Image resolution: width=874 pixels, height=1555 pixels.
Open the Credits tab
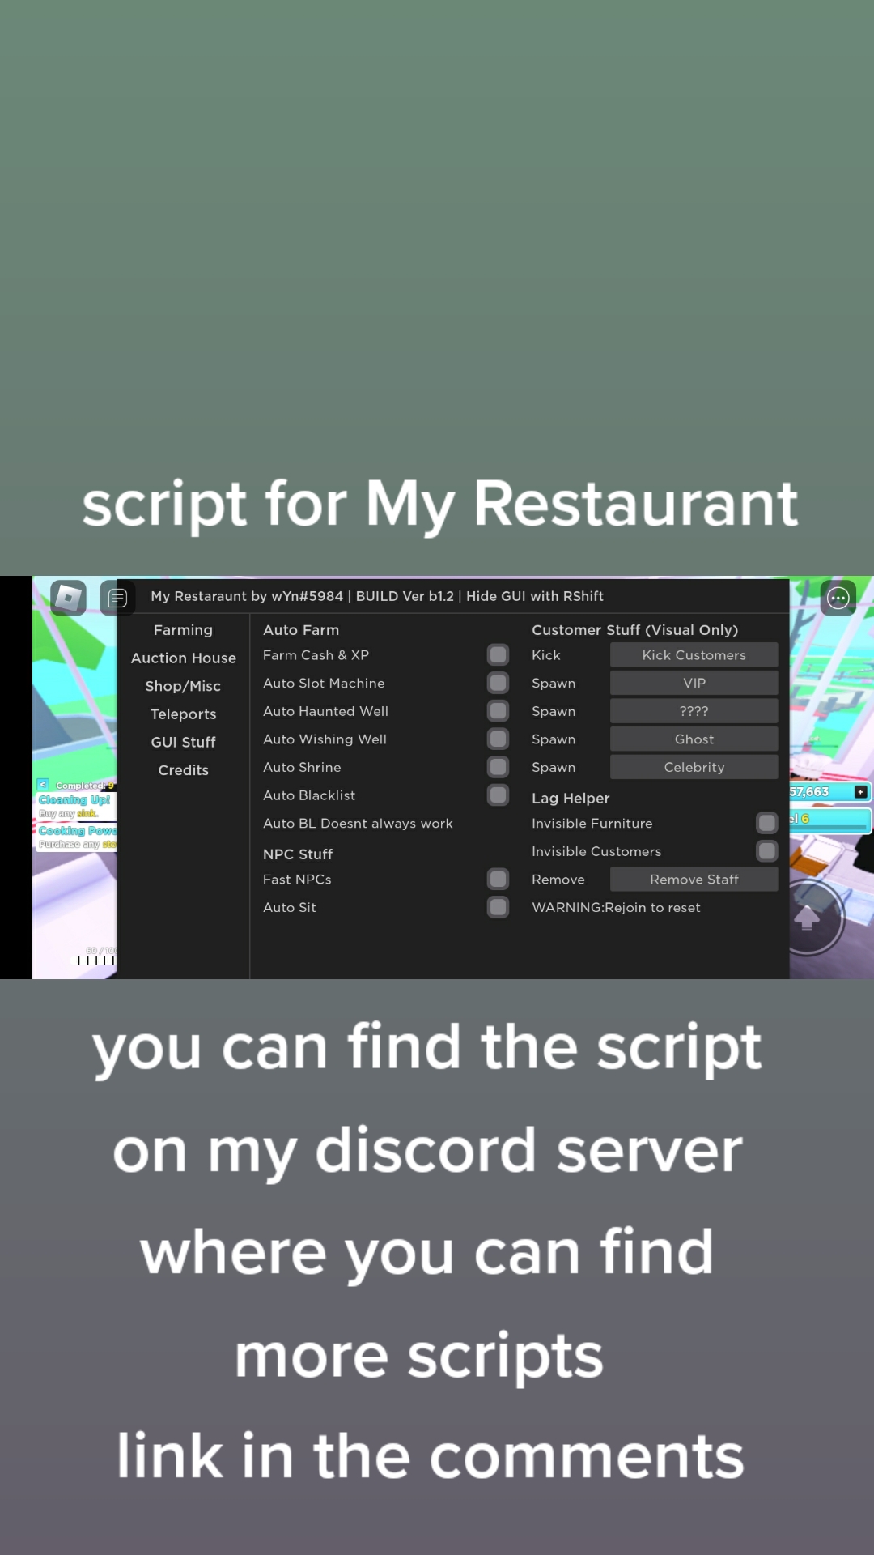[184, 770]
